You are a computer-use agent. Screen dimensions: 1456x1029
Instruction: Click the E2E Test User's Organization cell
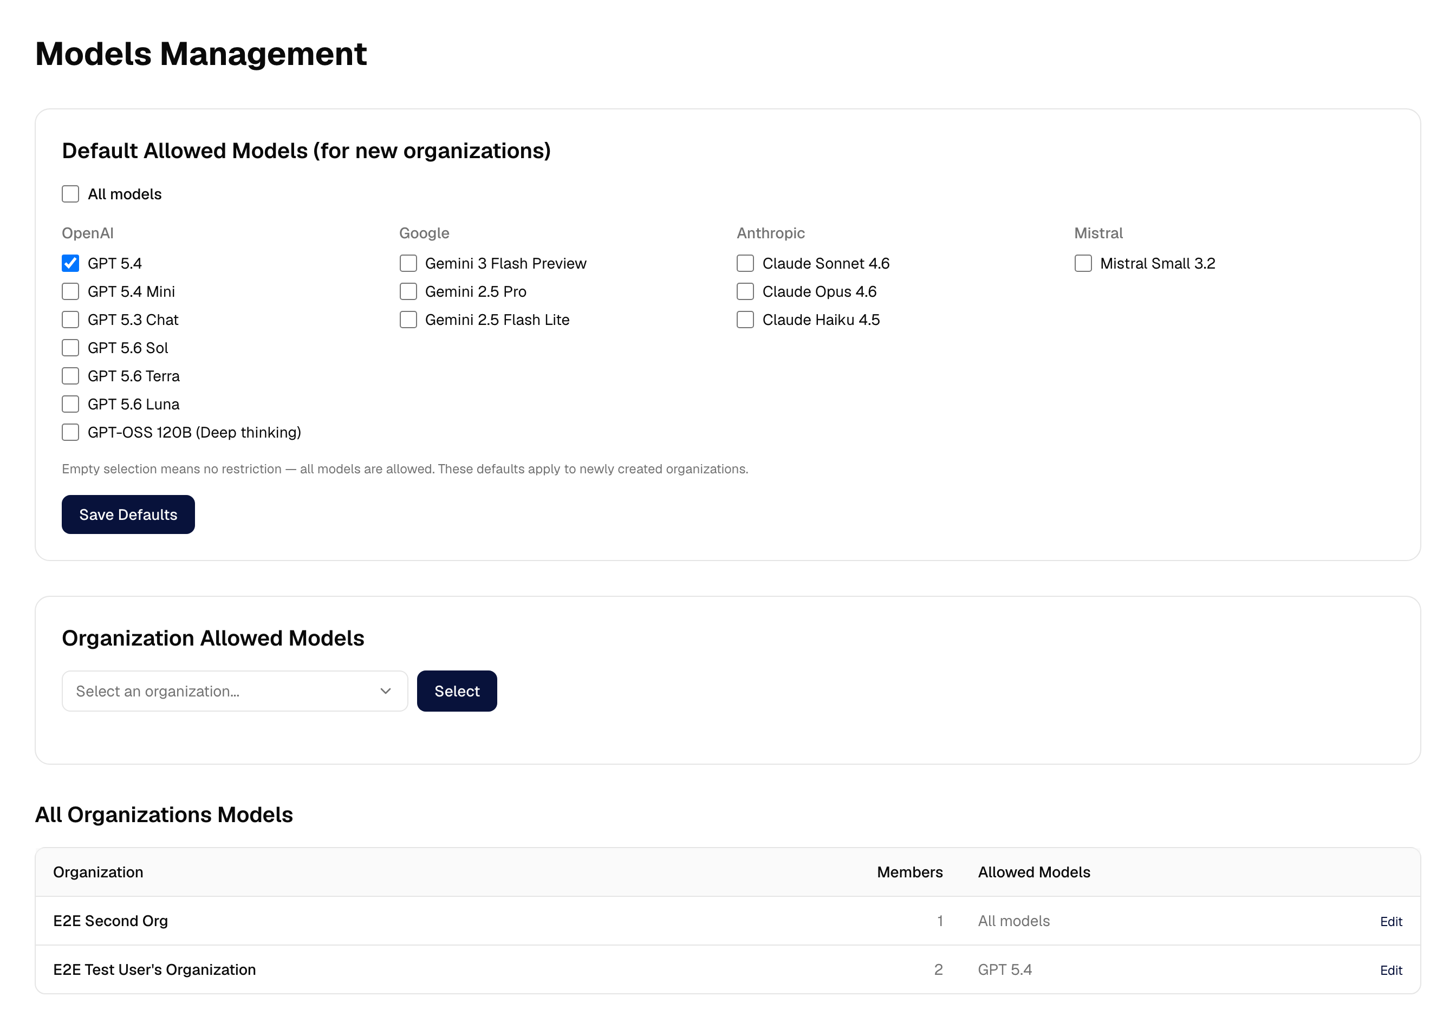(x=155, y=970)
